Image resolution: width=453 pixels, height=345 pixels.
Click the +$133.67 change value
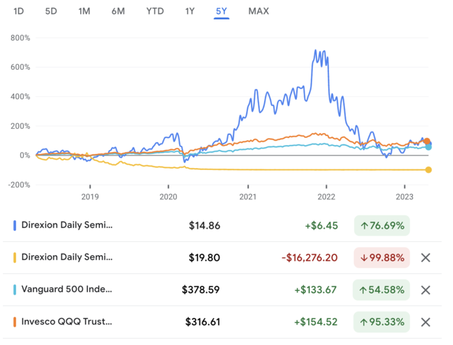pyautogui.click(x=316, y=290)
